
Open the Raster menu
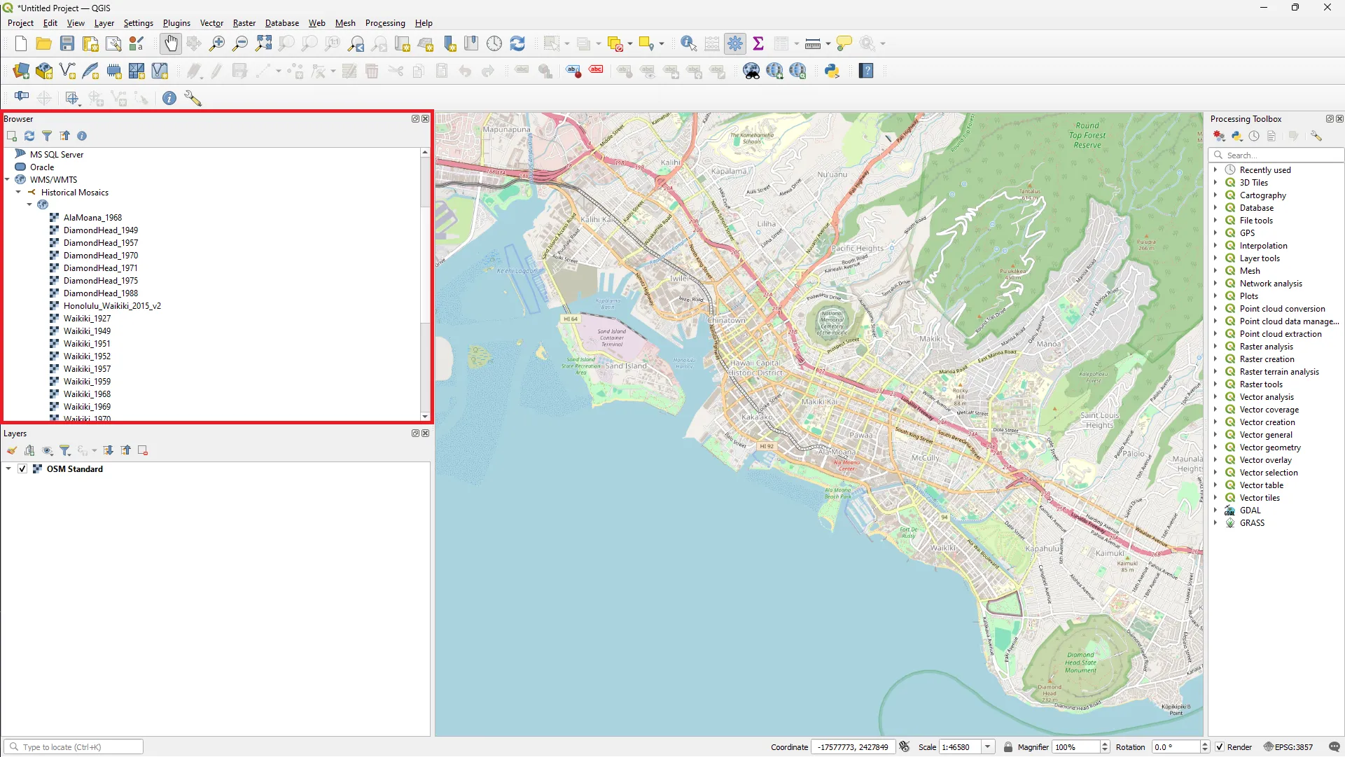(244, 23)
